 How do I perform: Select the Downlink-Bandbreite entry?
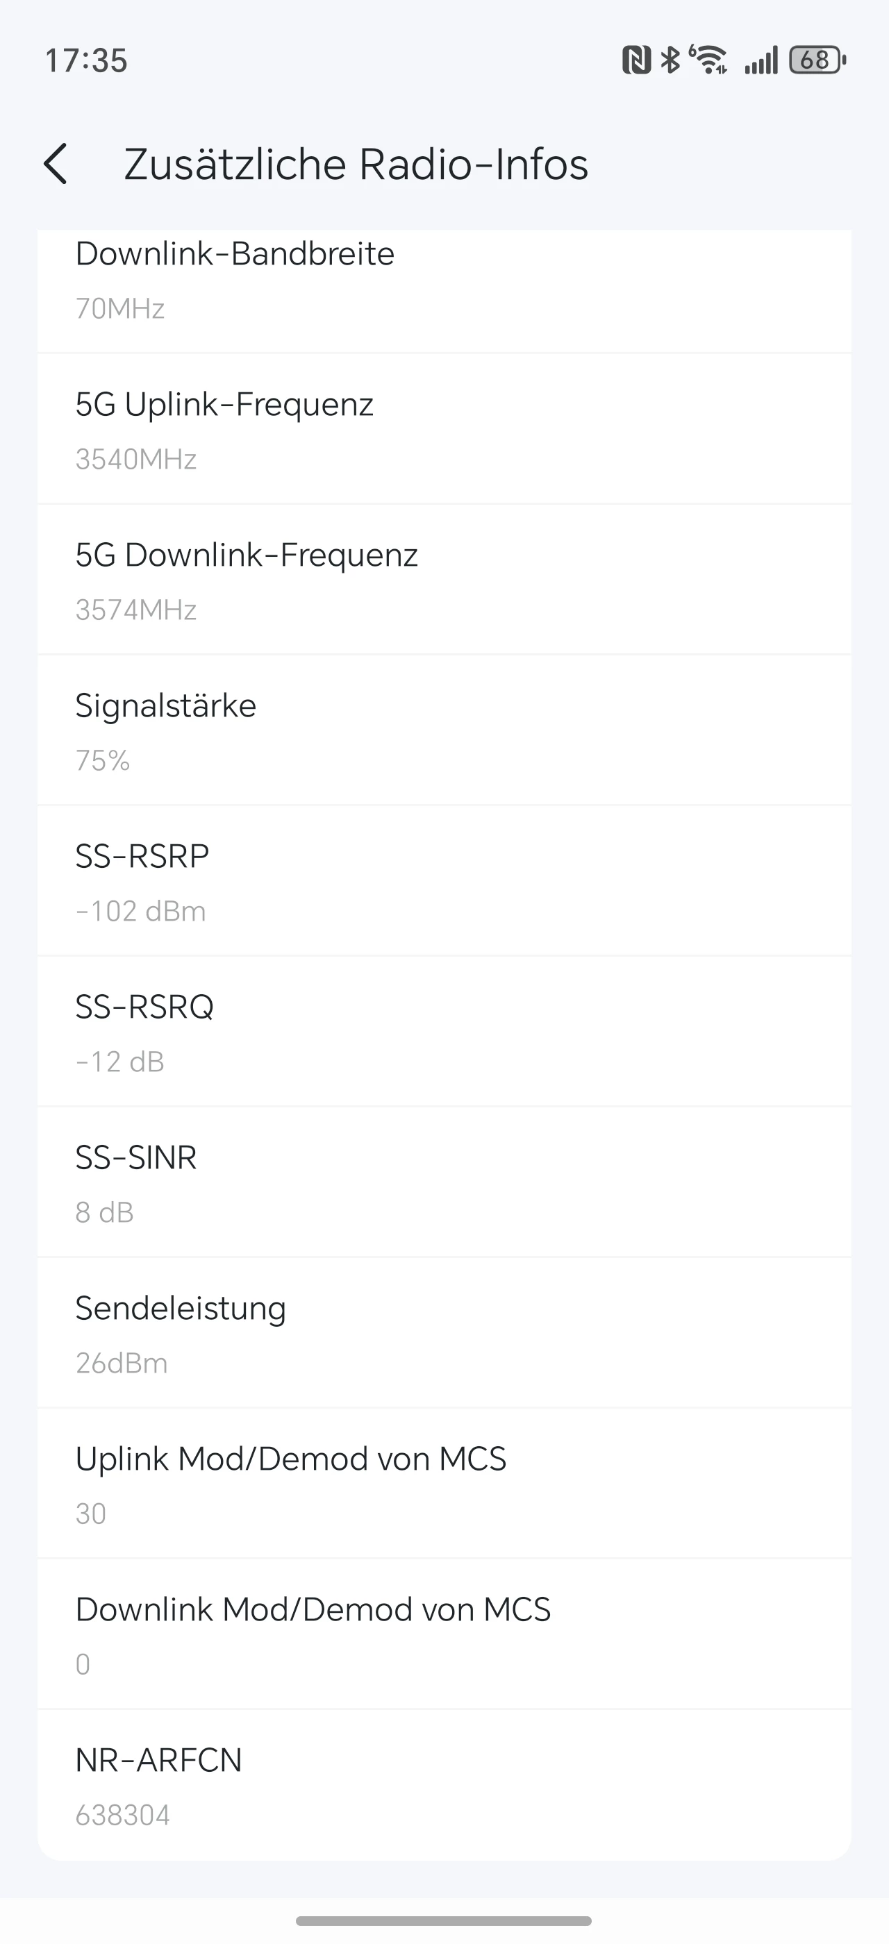click(x=444, y=280)
